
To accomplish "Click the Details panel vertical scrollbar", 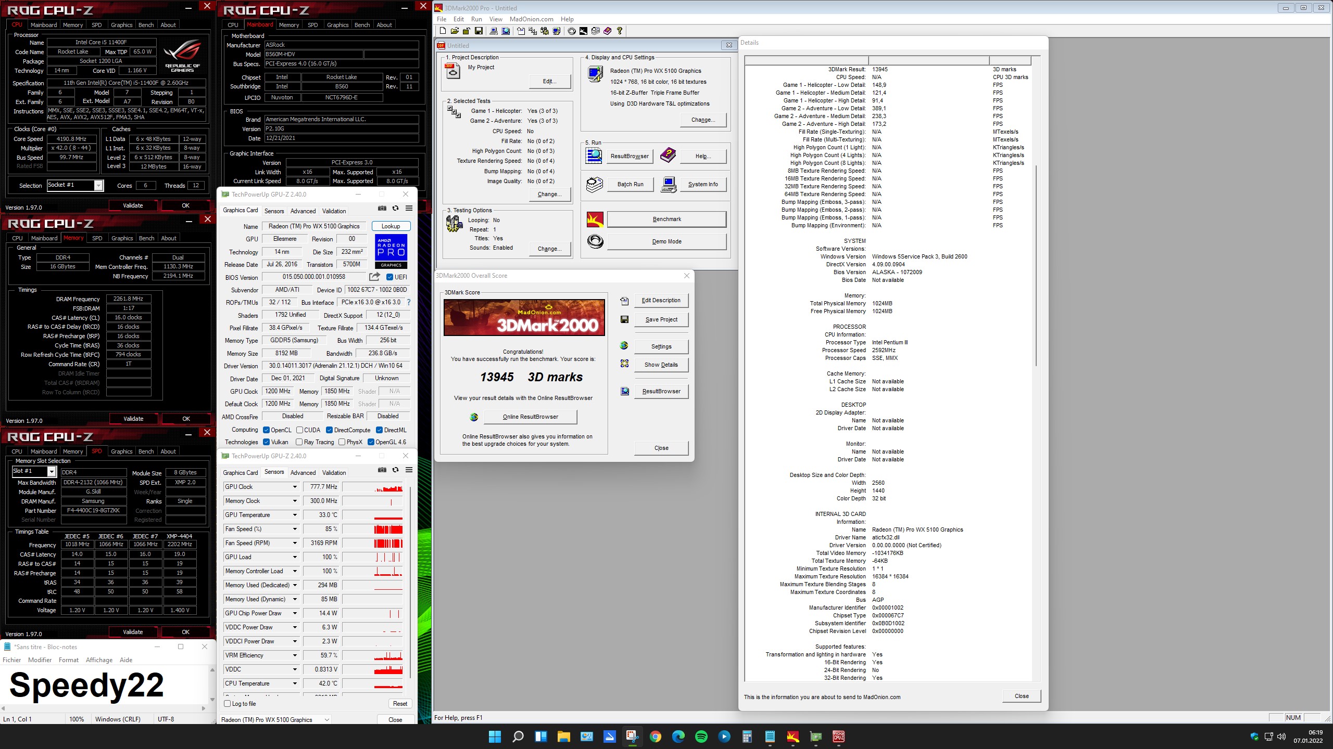I will click(x=1036, y=265).
